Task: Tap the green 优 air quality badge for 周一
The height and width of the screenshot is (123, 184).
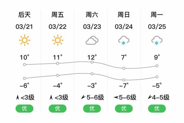Action: (157, 108)
